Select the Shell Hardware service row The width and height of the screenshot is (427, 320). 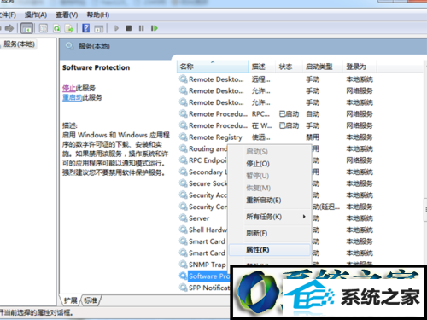click(x=202, y=230)
